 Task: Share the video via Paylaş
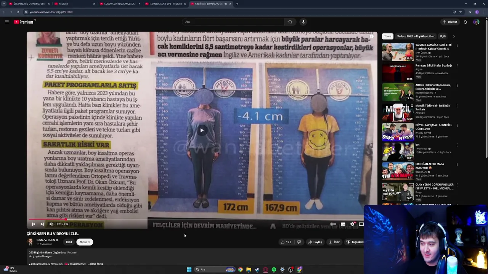pyautogui.click(x=315, y=242)
